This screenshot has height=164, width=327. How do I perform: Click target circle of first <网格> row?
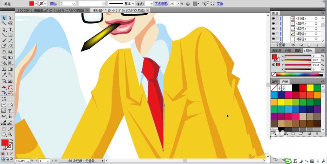click(x=316, y=19)
